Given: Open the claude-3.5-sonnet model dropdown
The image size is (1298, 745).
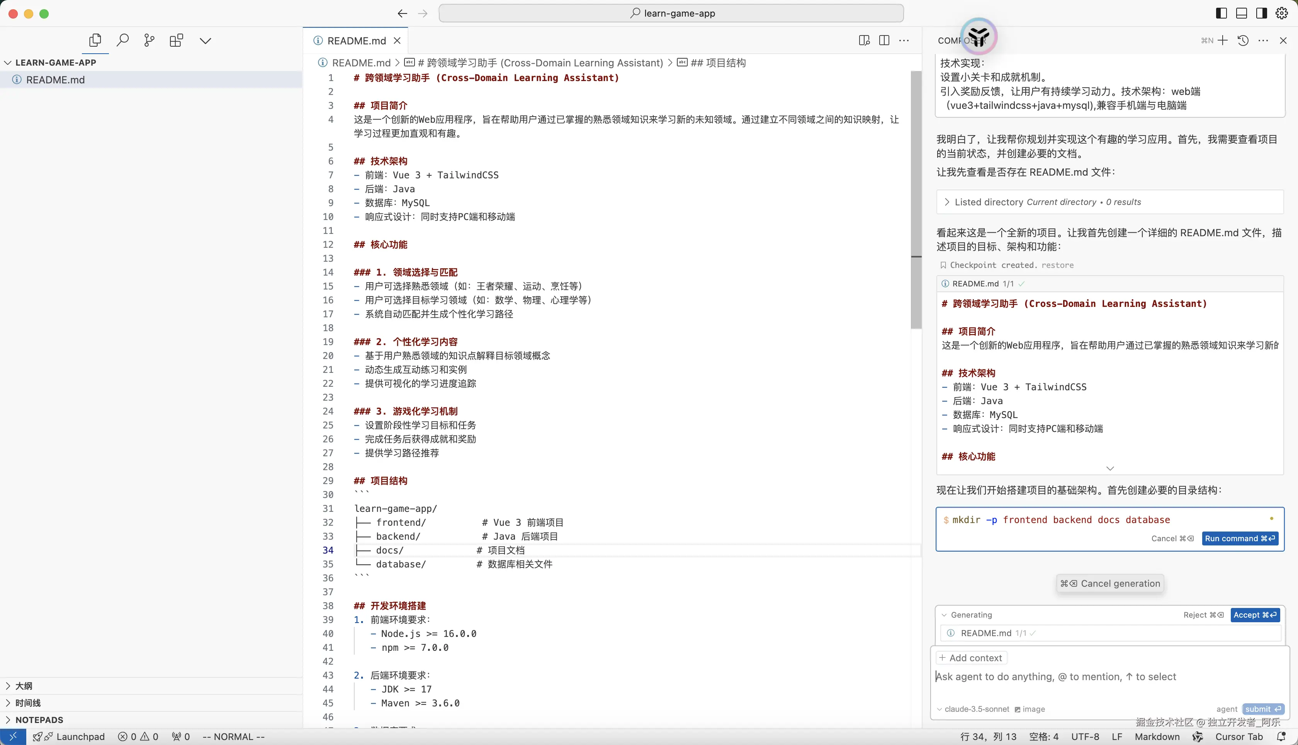Looking at the screenshot, I should (x=975, y=709).
